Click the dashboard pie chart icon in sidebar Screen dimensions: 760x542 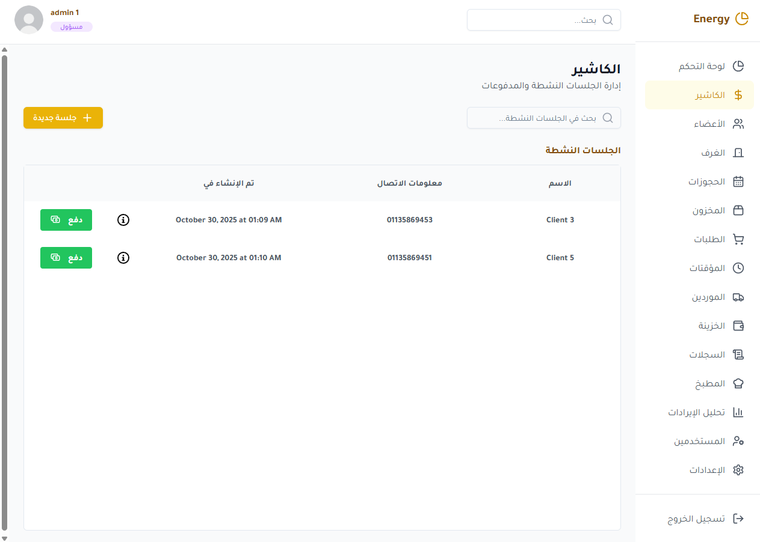coord(738,66)
